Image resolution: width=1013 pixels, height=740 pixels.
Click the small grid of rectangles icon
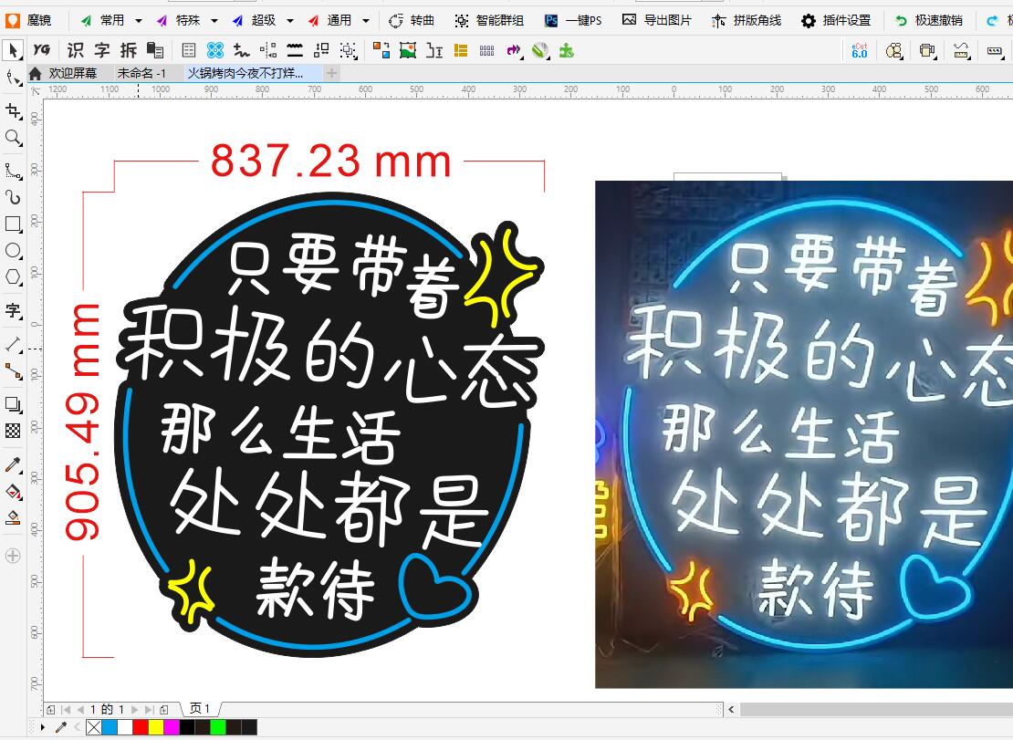(487, 50)
